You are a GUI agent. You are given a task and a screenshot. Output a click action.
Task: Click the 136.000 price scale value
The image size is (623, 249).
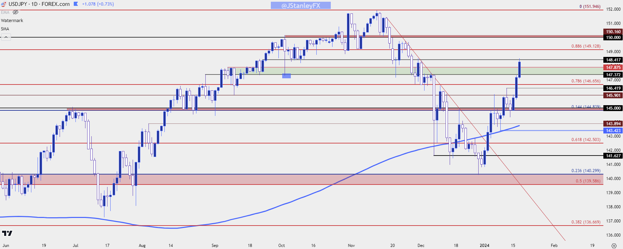[613, 235]
